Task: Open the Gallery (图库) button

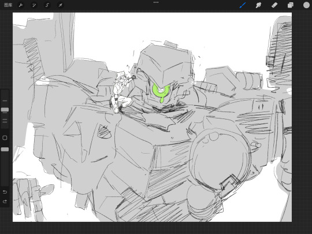Action: click(8, 5)
